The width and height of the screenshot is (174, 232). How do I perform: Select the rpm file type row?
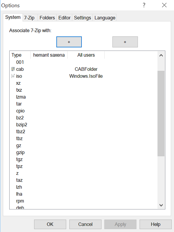pyautogui.click(x=19, y=201)
